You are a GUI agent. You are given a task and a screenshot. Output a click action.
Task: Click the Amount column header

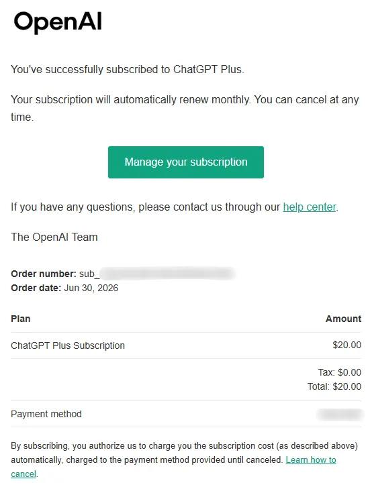343,319
